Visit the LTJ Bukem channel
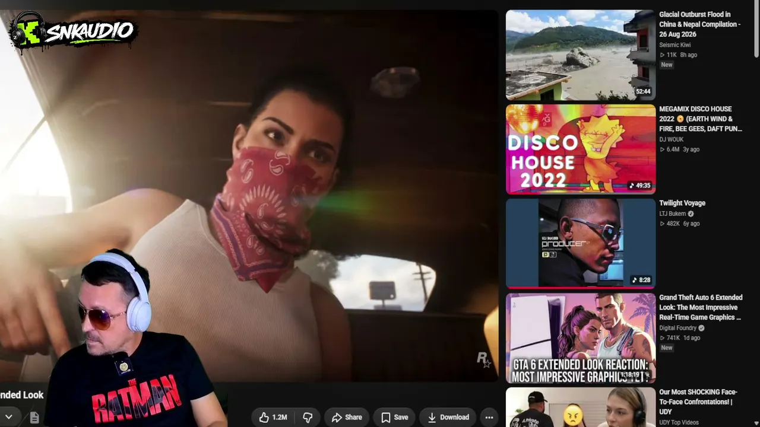Screen dimensions: 760x427 pyautogui.click(x=672, y=213)
